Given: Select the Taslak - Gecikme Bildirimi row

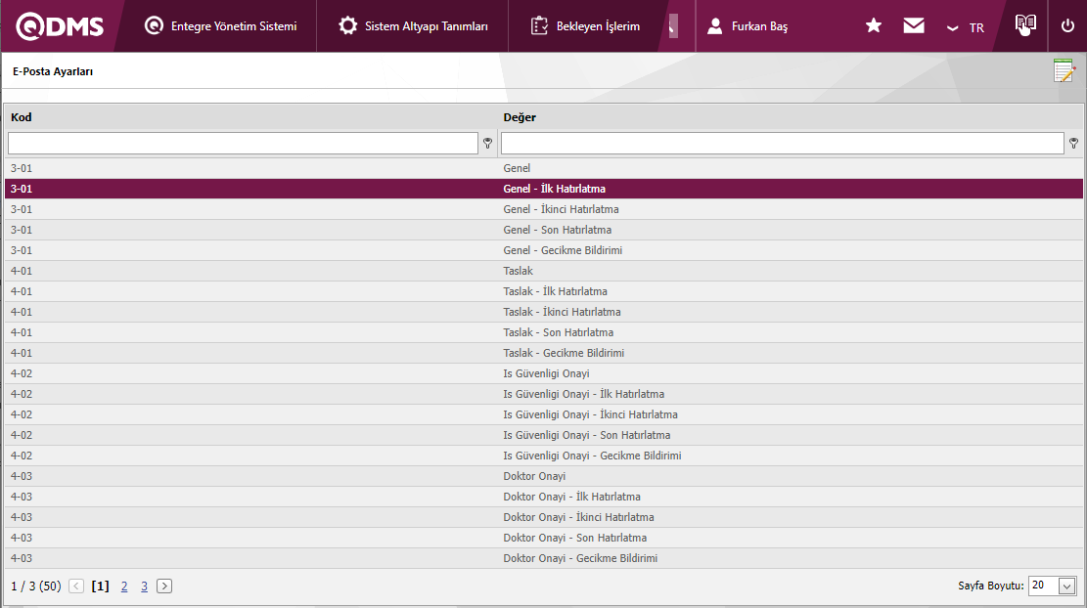Looking at the screenshot, I should pyautogui.click(x=564, y=353).
